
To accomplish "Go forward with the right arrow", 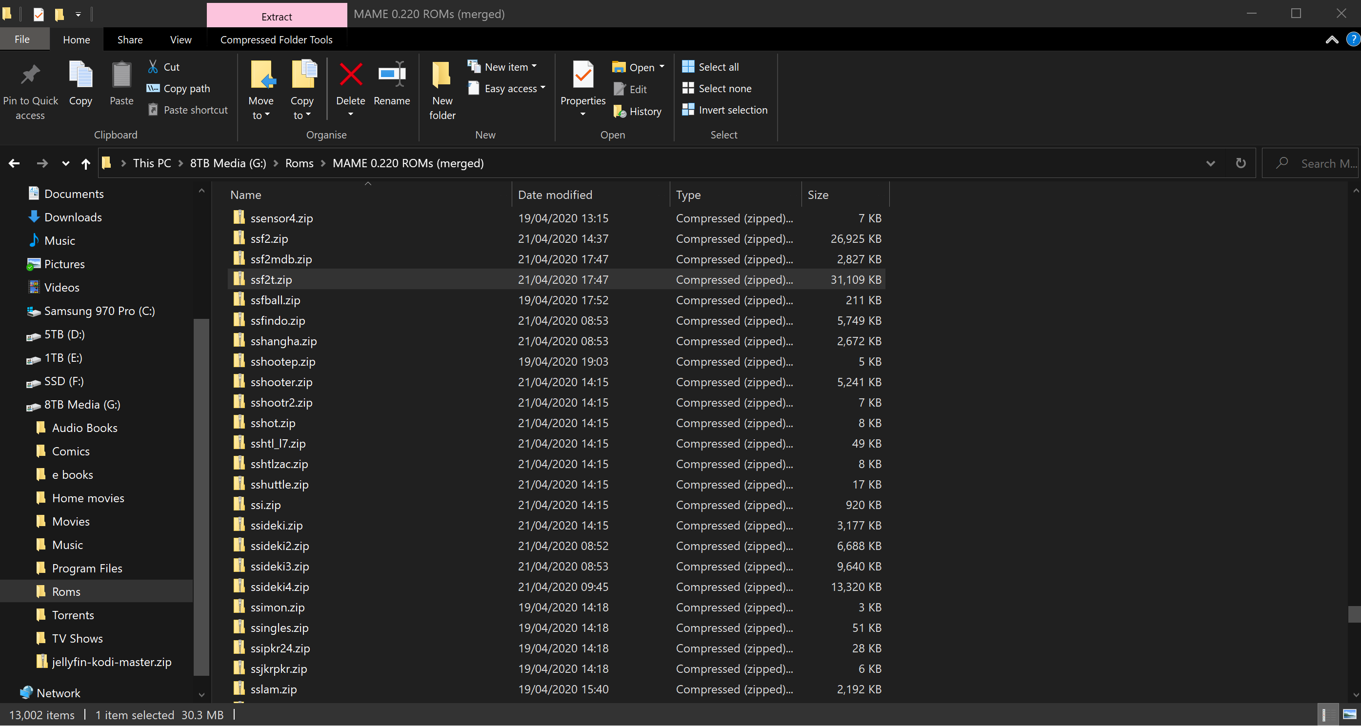I will (42, 163).
